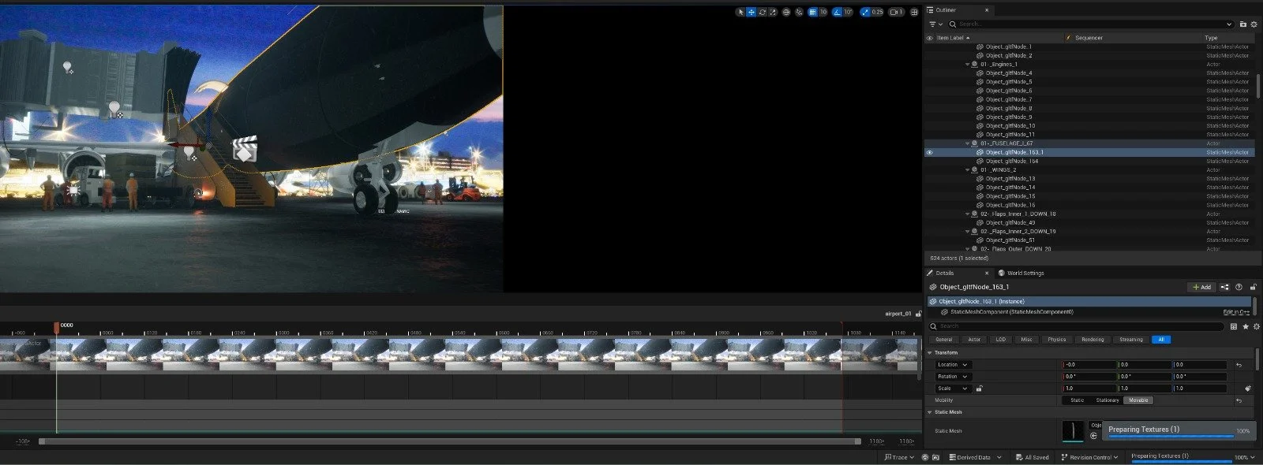Reset Location to default arrow
1263x465 pixels.
tap(1239, 365)
